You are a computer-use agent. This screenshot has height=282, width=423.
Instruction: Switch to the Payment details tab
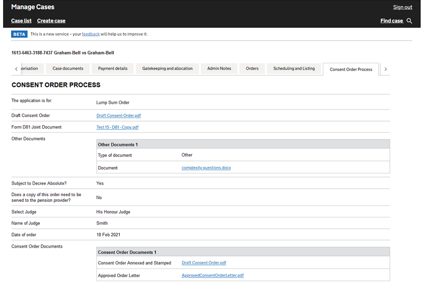coord(113,69)
